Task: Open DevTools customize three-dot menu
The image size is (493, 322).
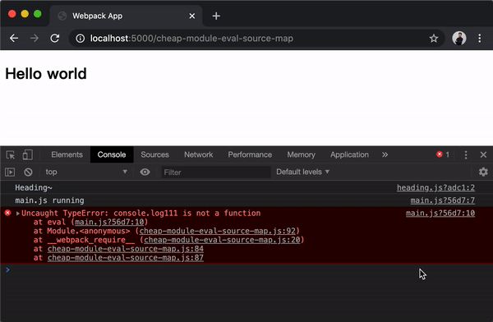Action: tap(466, 154)
